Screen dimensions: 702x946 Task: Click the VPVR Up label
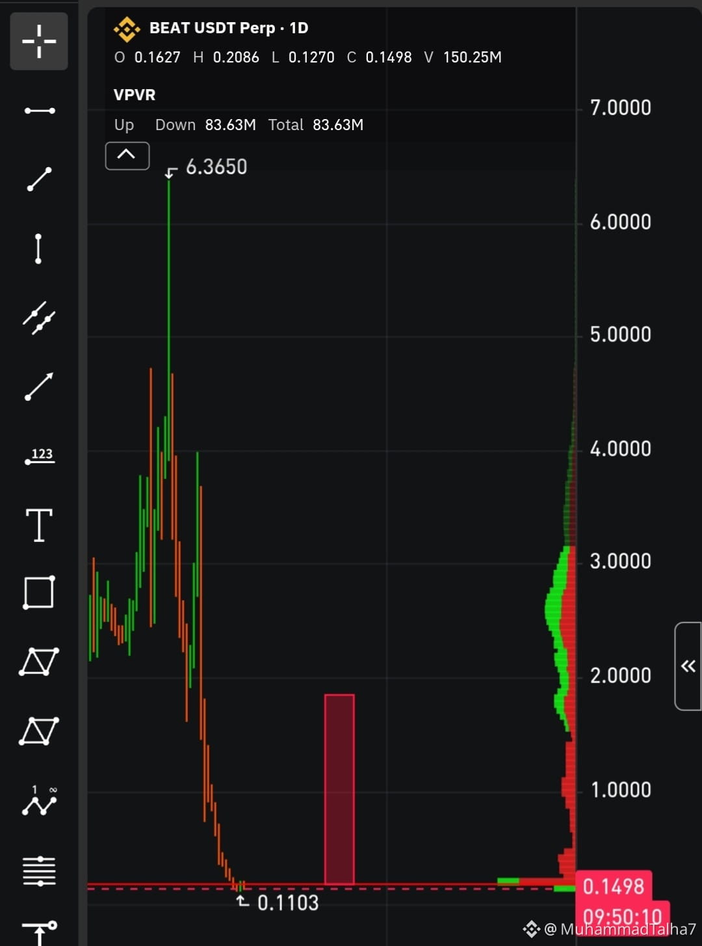coord(124,125)
